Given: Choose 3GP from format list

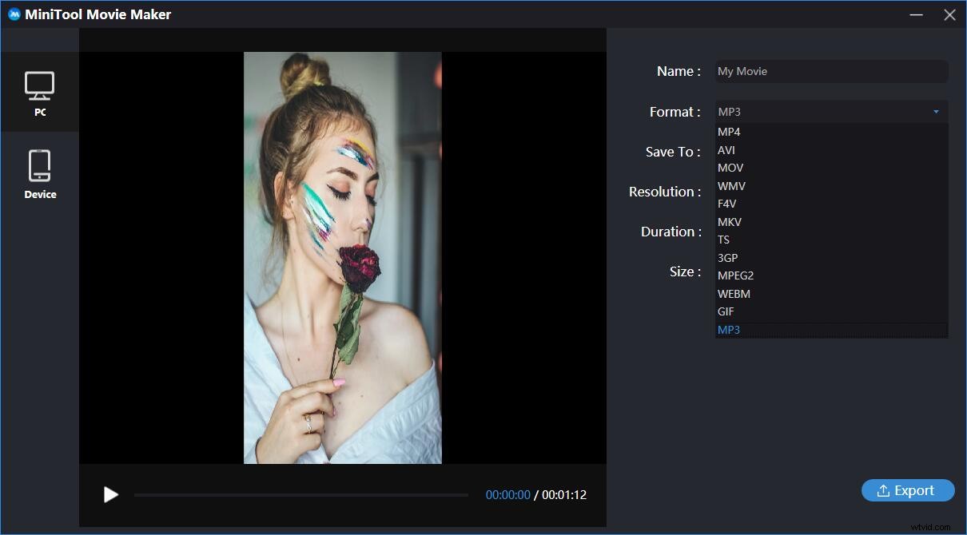Looking at the screenshot, I should (727, 258).
